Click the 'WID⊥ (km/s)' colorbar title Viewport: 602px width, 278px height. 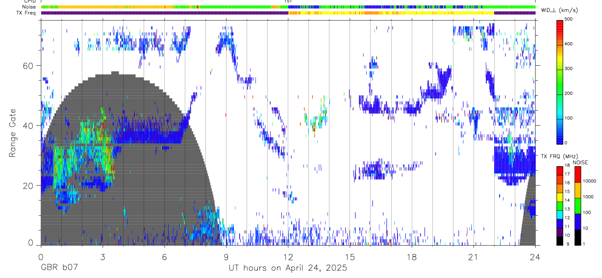560,10
